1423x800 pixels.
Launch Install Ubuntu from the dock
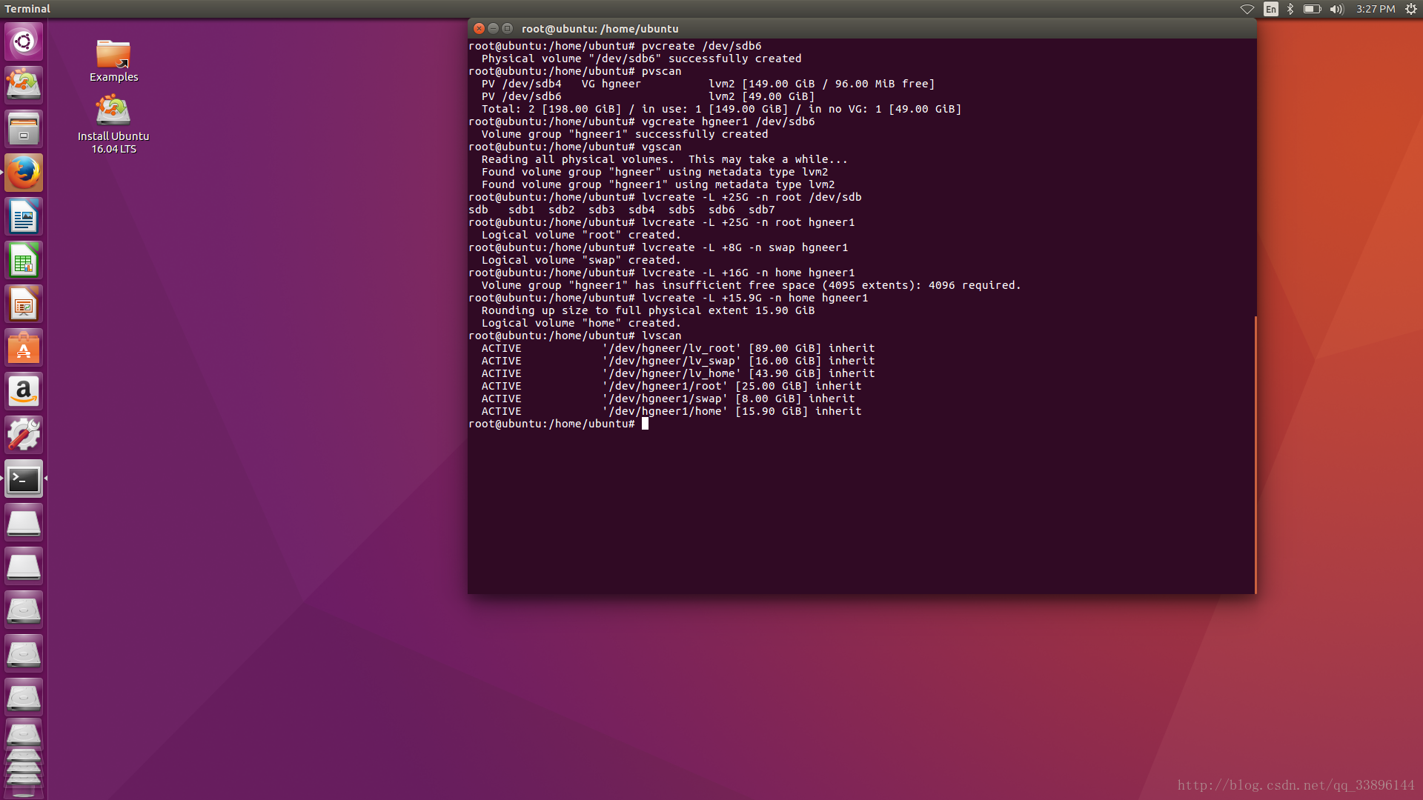(24, 85)
